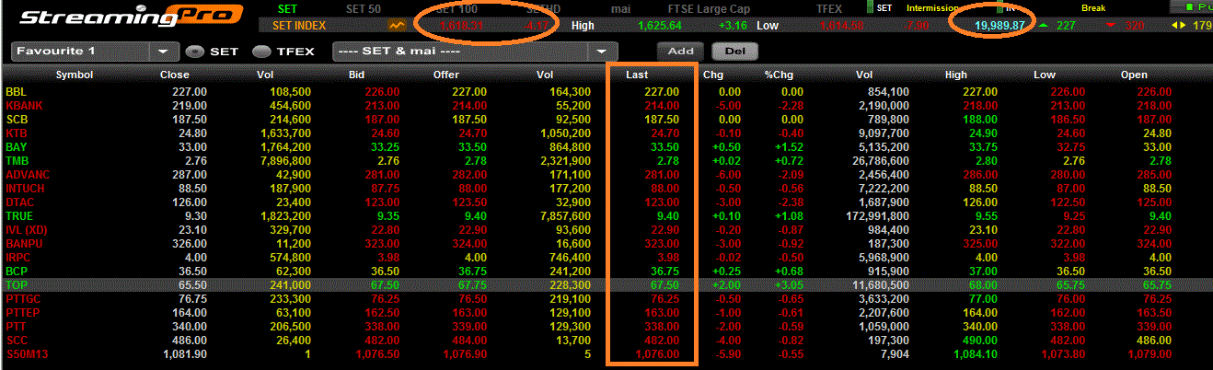1213x370 pixels.
Task: Select the highlighted TOP symbol
Action: pos(17,285)
